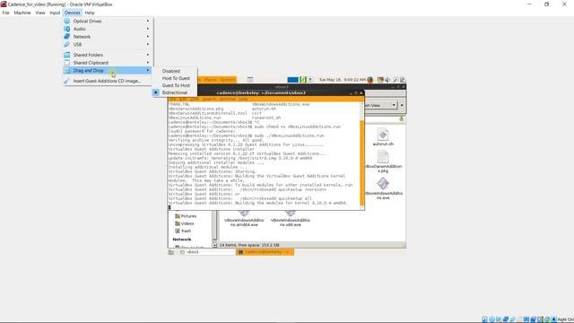The height and width of the screenshot is (323, 574).
Task: Select VBoxWindowsAdditions-x86.exe file
Action: coord(291,219)
